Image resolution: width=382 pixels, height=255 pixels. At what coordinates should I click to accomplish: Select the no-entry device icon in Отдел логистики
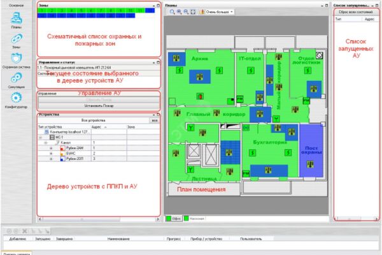[x=320, y=55]
